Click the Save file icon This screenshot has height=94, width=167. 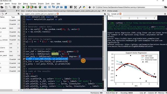click(x=6, y=7)
